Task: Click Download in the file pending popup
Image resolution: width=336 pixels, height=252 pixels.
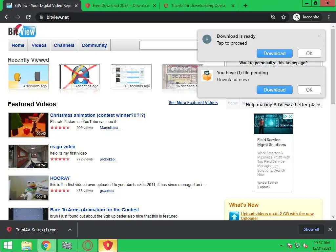Action: point(275,90)
